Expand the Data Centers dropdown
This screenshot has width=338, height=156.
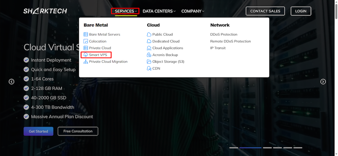coord(159,11)
